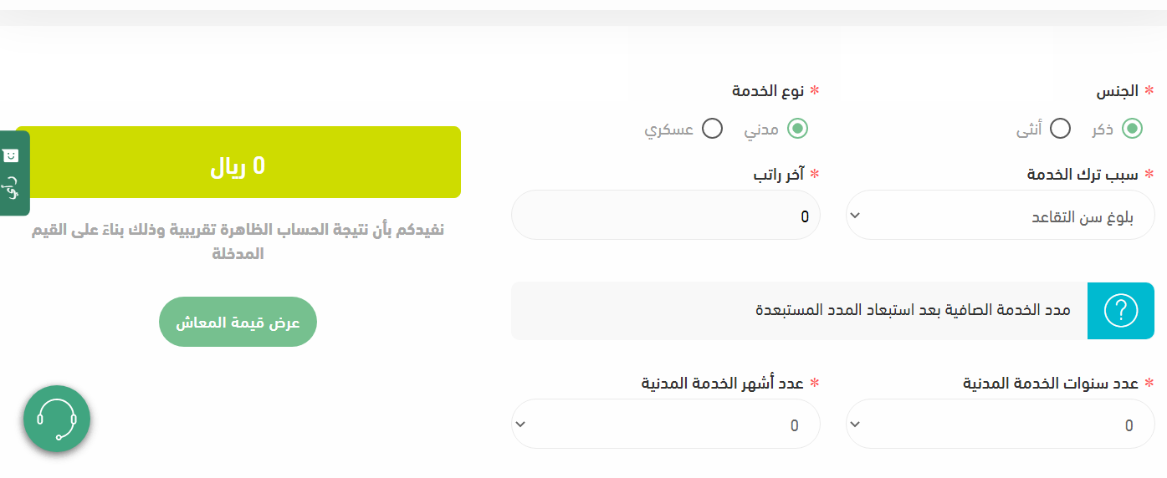
Task: Switch service type to عسكري
Action: coord(712,129)
